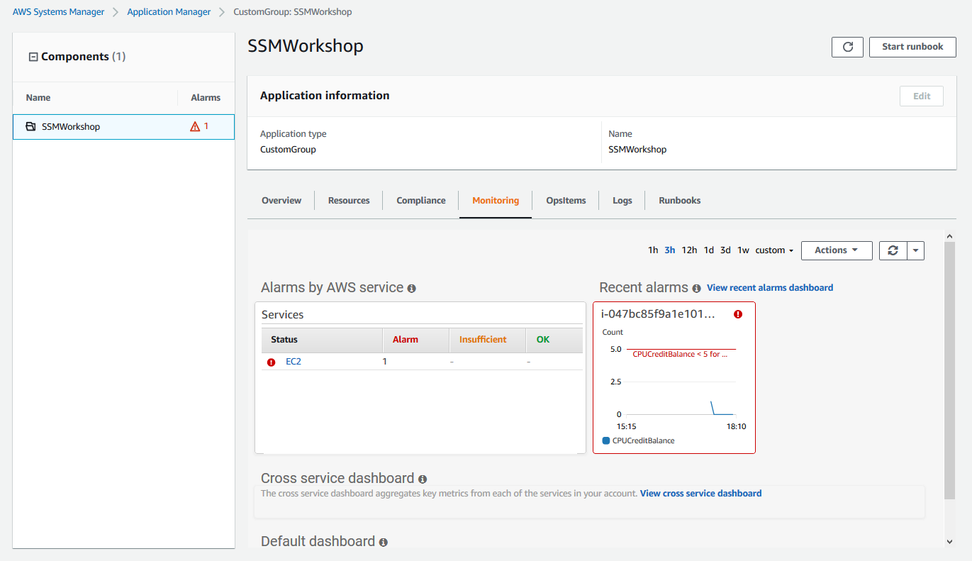Open the Compliance tab
Image resolution: width=972 pixels, height=561 pixels.
421,201
